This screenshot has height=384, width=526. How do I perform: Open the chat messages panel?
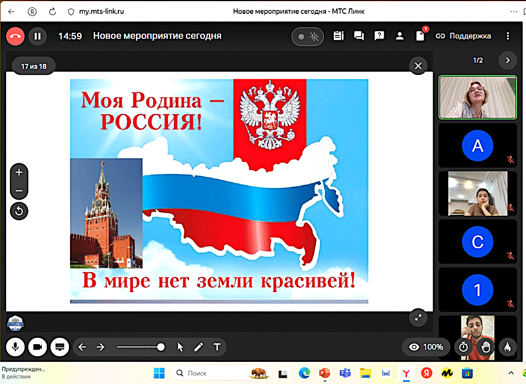pyautogui.click(x=359, y=36)
